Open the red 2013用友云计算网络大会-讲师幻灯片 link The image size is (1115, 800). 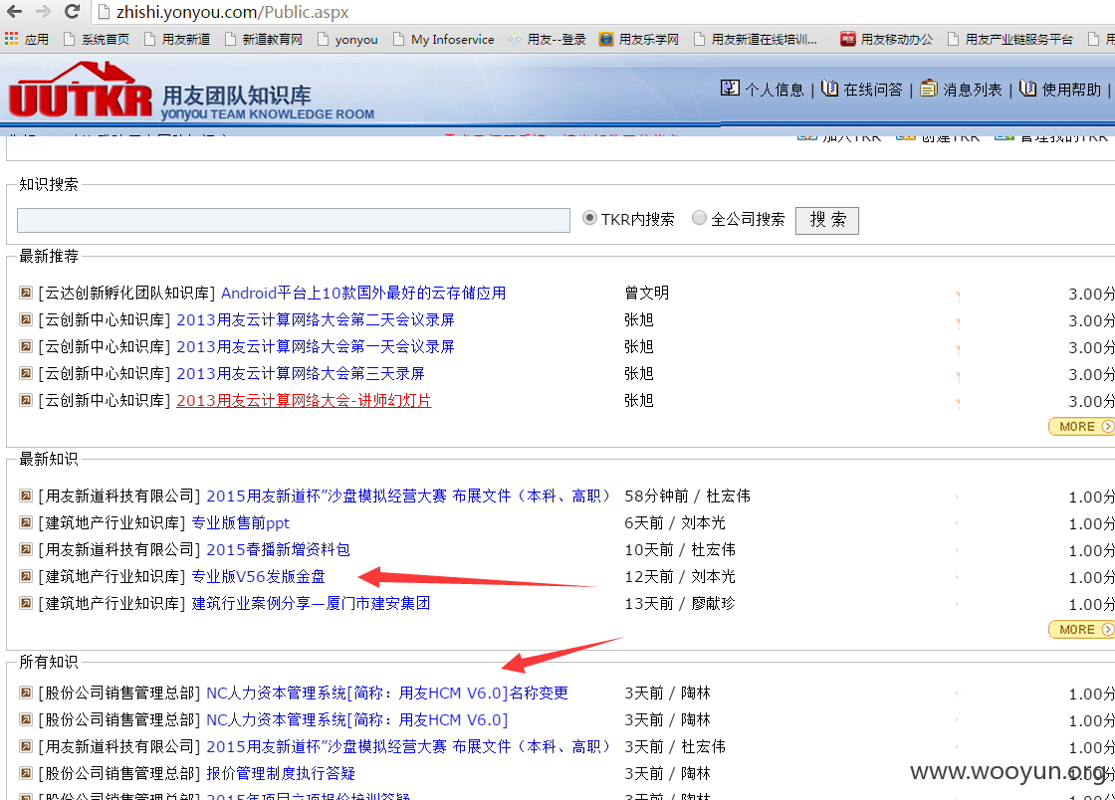[x=304, y=401]
